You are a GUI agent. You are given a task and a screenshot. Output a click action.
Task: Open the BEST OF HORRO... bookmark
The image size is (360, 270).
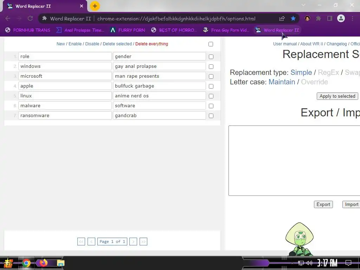click(174, 30)
